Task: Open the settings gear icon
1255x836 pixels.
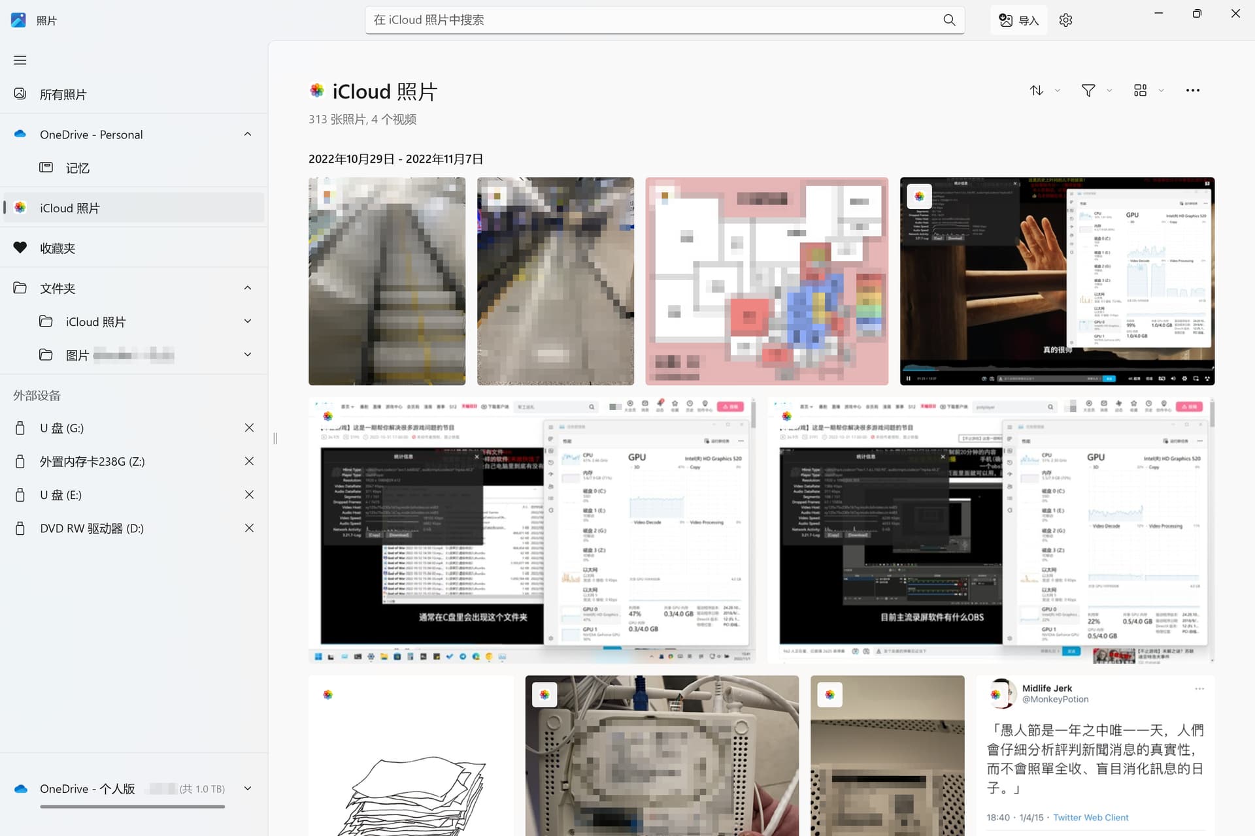Action: click(1065, 20)
